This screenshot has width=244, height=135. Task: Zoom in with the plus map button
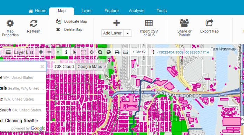pyautogui.click(x=41, y=52)
